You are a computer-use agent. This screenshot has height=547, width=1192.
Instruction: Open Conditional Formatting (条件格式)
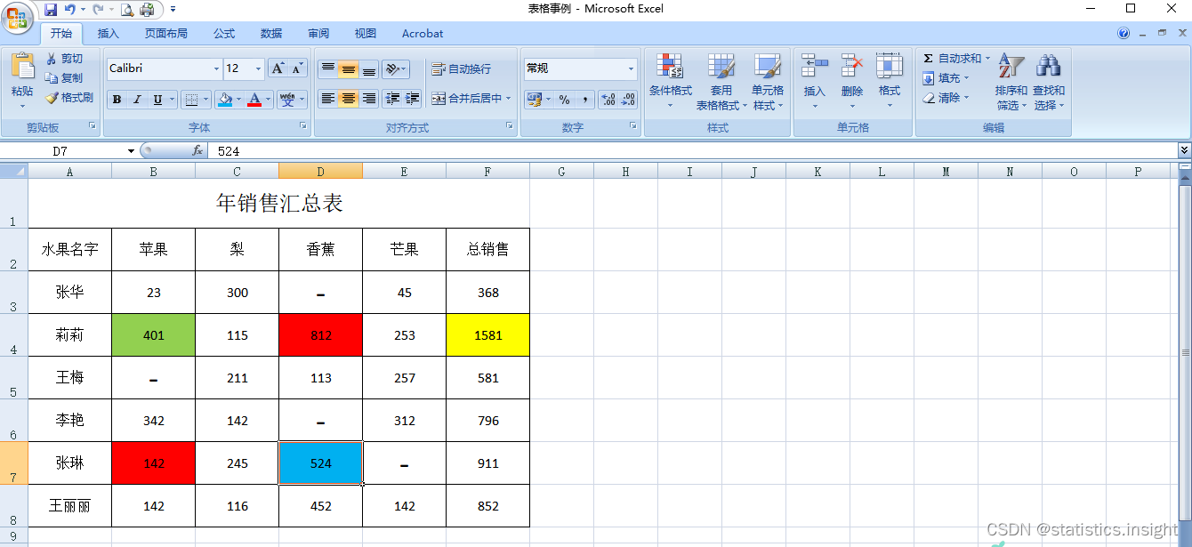pos(670,81)
